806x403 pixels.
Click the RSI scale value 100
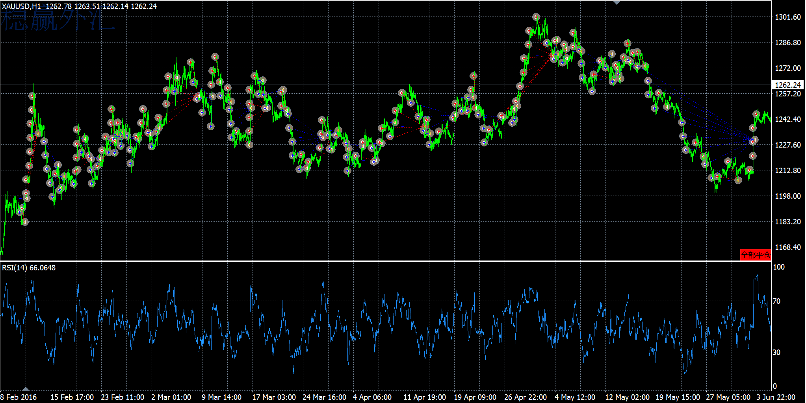779,267
